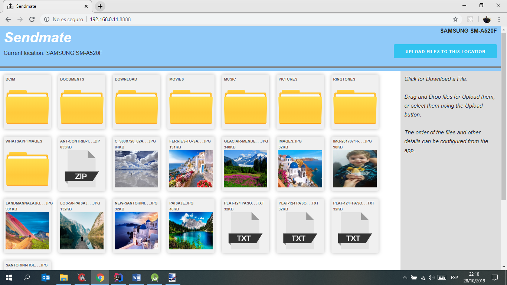The image size is (507, 285).
Task: Open the DOCUMENTS folder
Action: tap(82, 102)
